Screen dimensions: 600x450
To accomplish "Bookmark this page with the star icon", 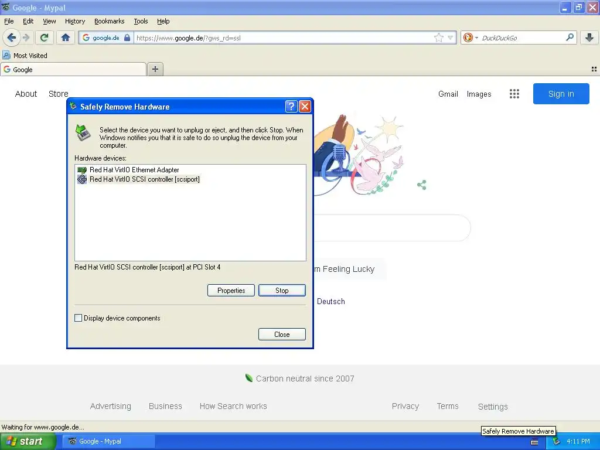I will pos(438,37).
